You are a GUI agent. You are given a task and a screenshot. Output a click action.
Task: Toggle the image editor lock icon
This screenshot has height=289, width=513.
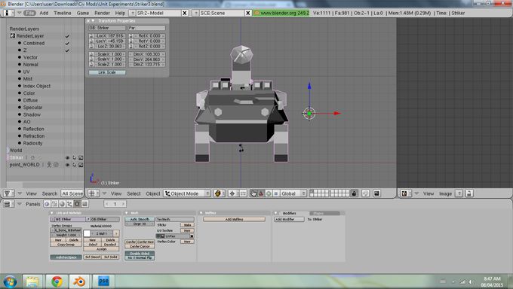[x=469, y=193]
